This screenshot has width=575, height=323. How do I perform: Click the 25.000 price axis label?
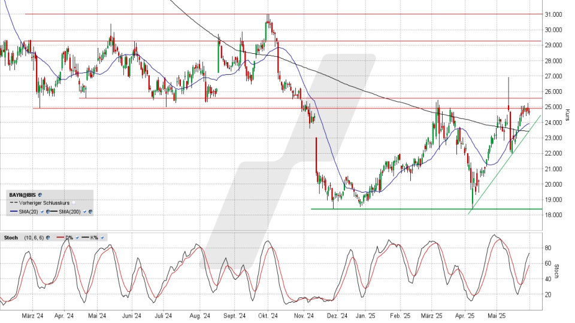553,107
